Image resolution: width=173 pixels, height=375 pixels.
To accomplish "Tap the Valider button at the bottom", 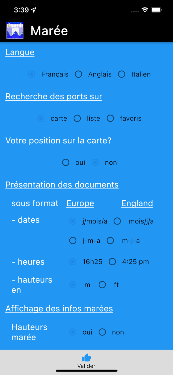I will 86,361.
